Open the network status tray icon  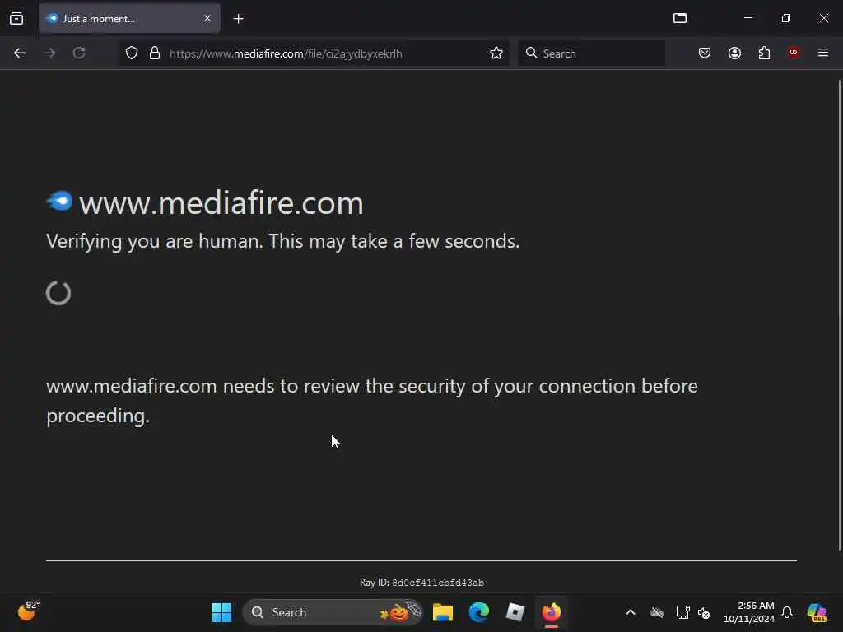click(682, 612)
